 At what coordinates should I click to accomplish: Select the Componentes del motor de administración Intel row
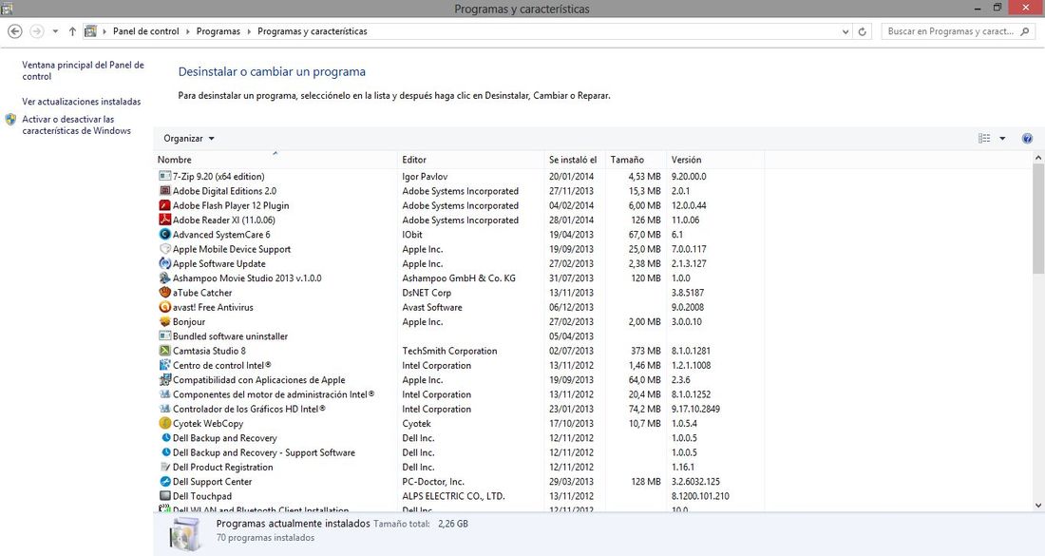coord(459,394)
